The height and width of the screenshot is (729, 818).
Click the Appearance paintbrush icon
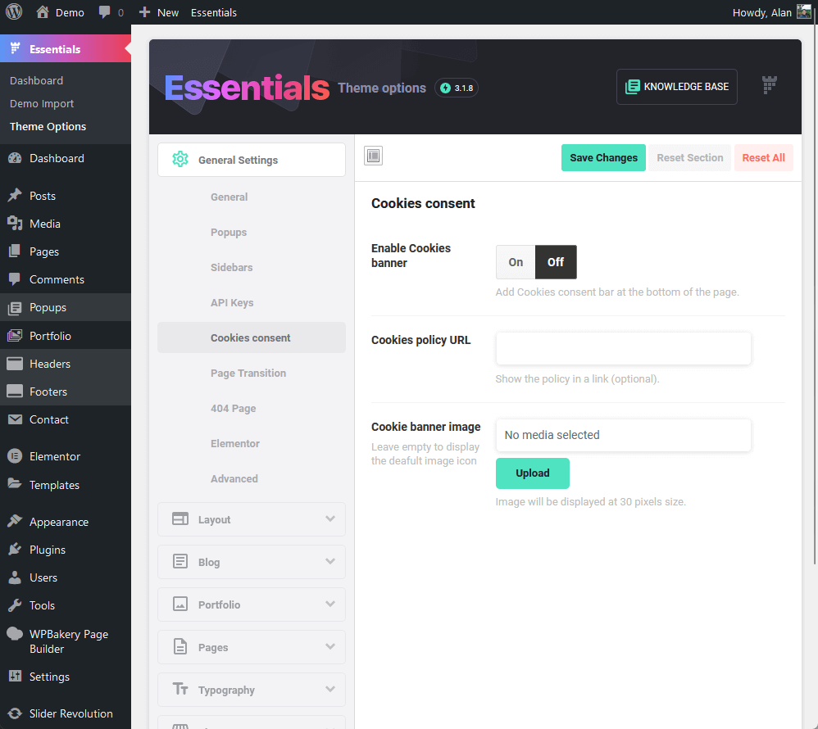[14, 521]
